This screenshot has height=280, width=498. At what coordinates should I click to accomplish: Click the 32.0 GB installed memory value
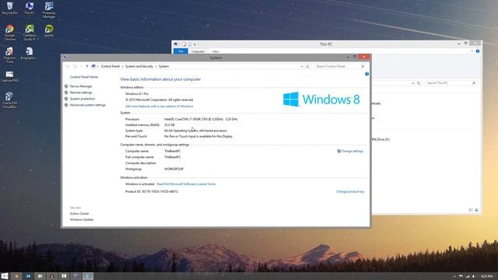coord(170,125)
